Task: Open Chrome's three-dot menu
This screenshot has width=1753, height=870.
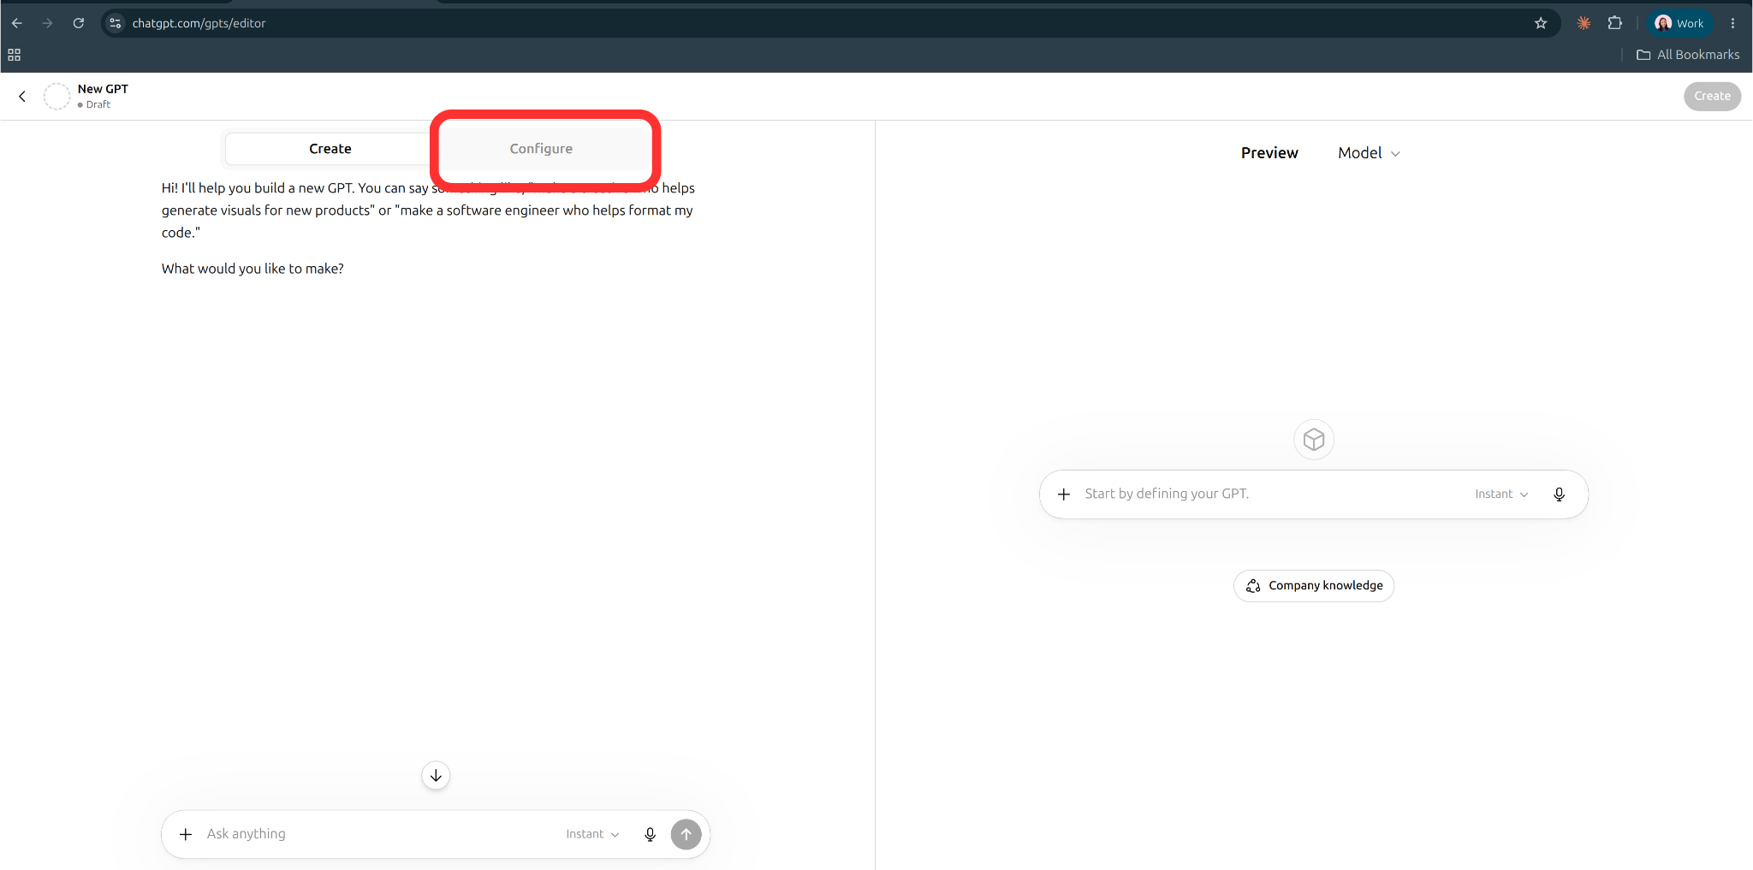Action: [1733, 23]
